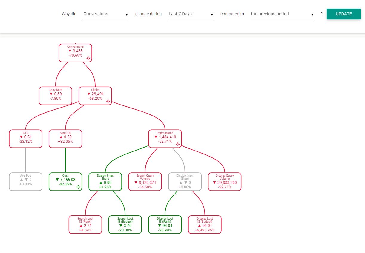Screen dimensions: 365x253
Task: Open the Last 7 Days period dropdown
Action: point(191,14)
